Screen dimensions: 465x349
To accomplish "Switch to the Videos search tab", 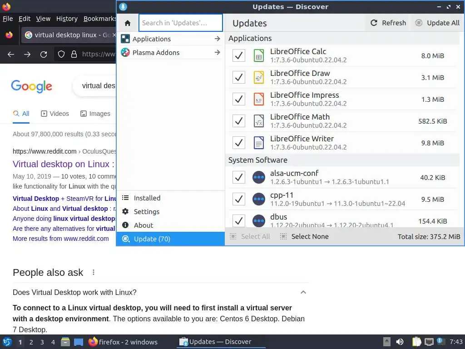I will point(55,114).
